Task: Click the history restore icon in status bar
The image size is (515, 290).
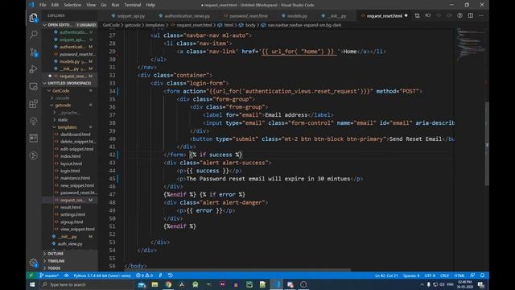Action: [x=170, y=275]
